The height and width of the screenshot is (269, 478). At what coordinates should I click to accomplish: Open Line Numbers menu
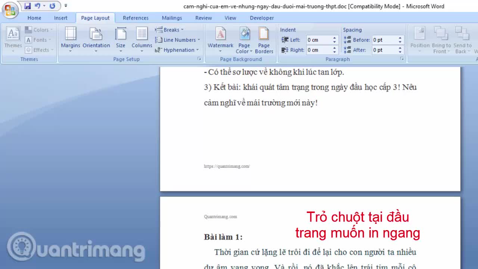tap(177, 40)
